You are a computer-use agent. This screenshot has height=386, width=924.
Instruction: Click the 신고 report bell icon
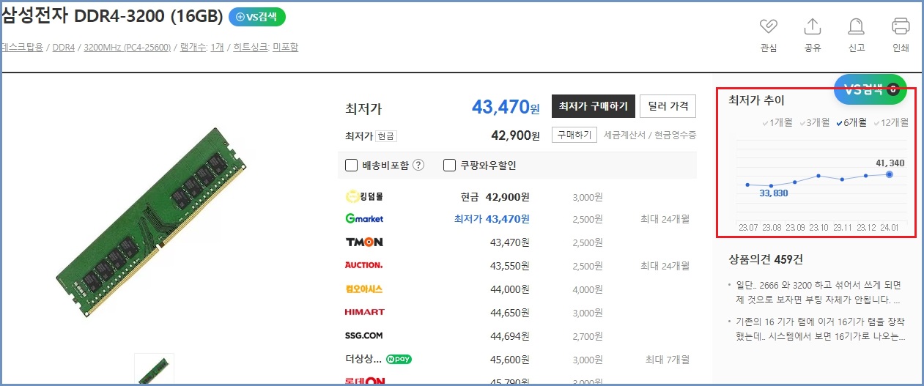click(x=856, y=26)
